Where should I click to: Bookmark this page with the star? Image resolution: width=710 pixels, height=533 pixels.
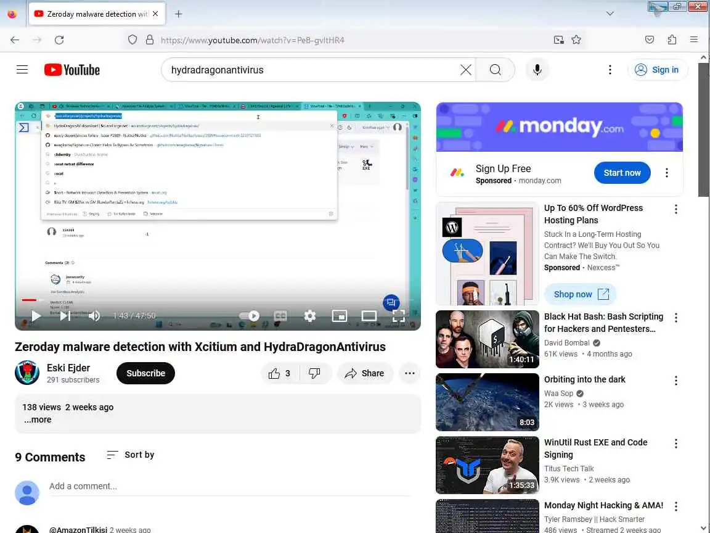pyautogui.click(x=576, y=40)
